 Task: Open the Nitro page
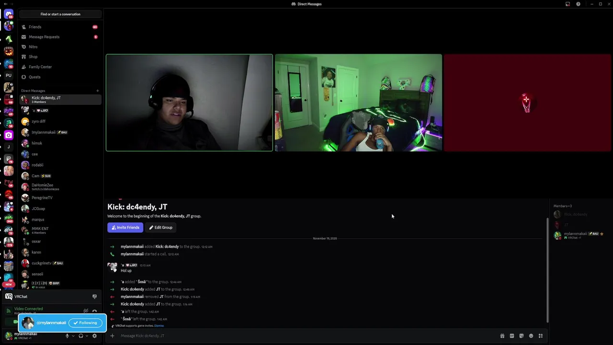point(60,47)
